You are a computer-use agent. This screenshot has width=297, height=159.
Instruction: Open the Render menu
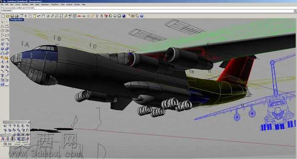pyautogui.click(x=77, y=4)
